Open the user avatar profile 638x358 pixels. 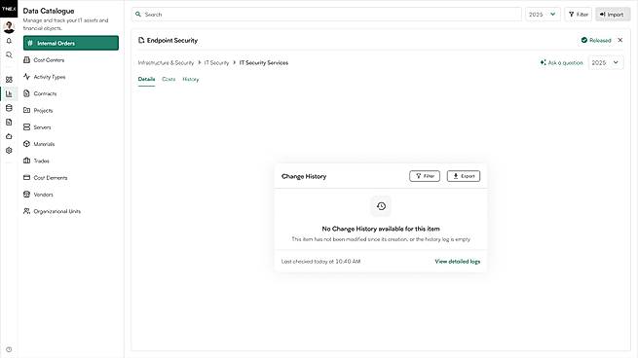9,27
